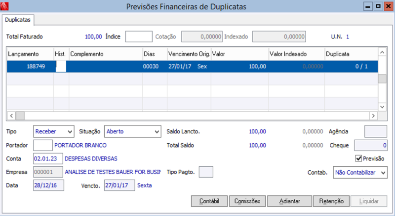
Task: Click the Hist. edit cell in row 188749
Action: (x=61, y=66)
